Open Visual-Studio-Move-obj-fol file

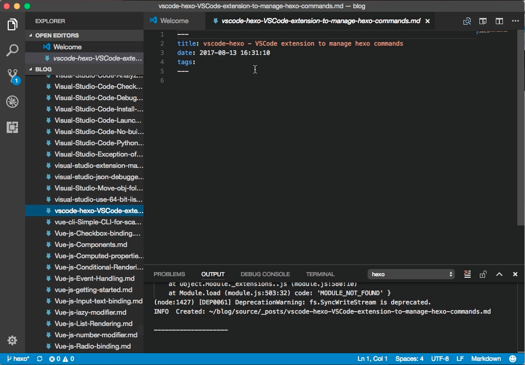85,188
